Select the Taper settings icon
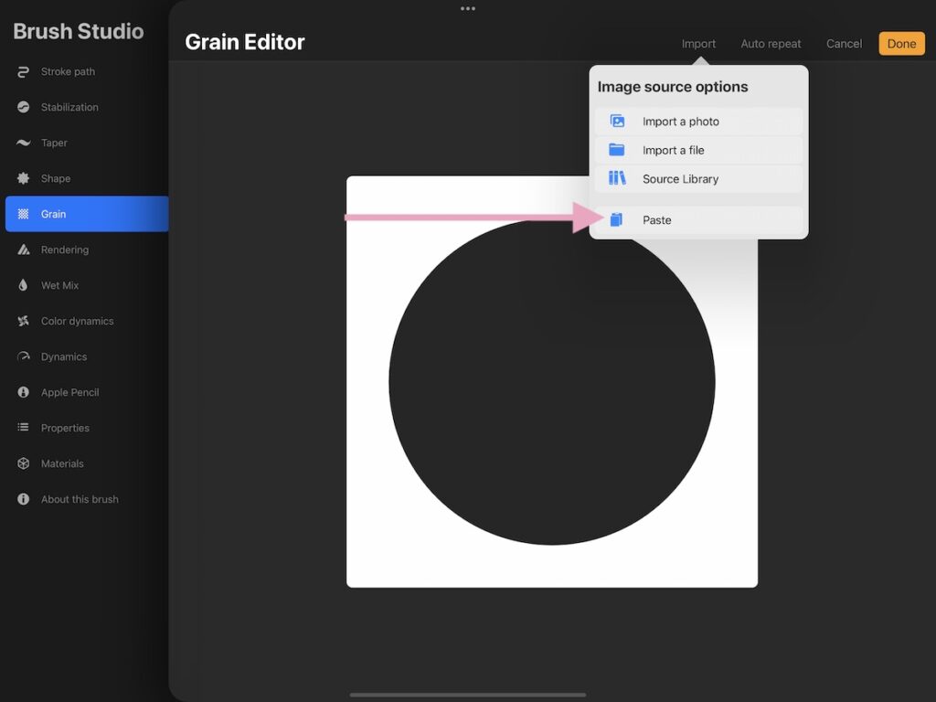This screenshot has width=936, height=702. tap(25, 143)
